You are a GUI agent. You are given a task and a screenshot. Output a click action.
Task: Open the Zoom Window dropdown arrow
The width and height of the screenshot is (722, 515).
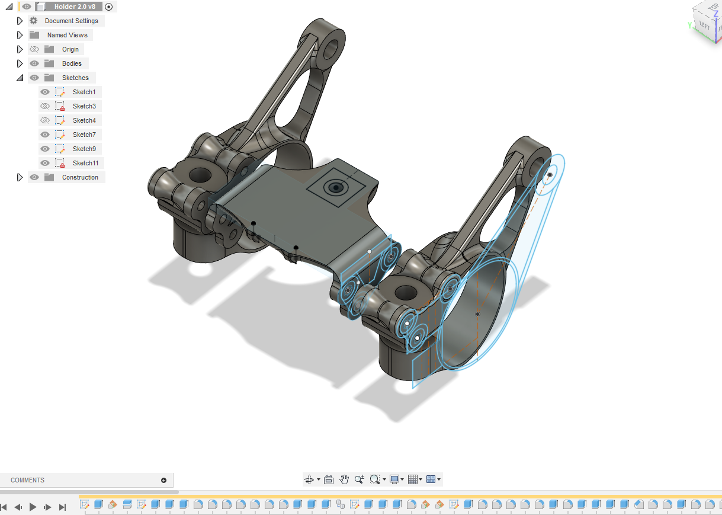(384, 479)
